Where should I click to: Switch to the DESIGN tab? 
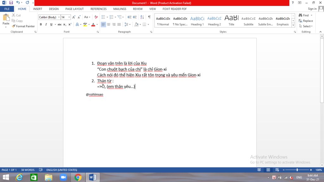pos(54,9)
